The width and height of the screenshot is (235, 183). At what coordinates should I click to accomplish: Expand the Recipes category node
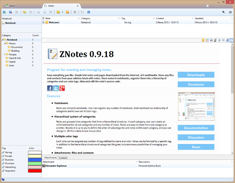pos(5,54)
